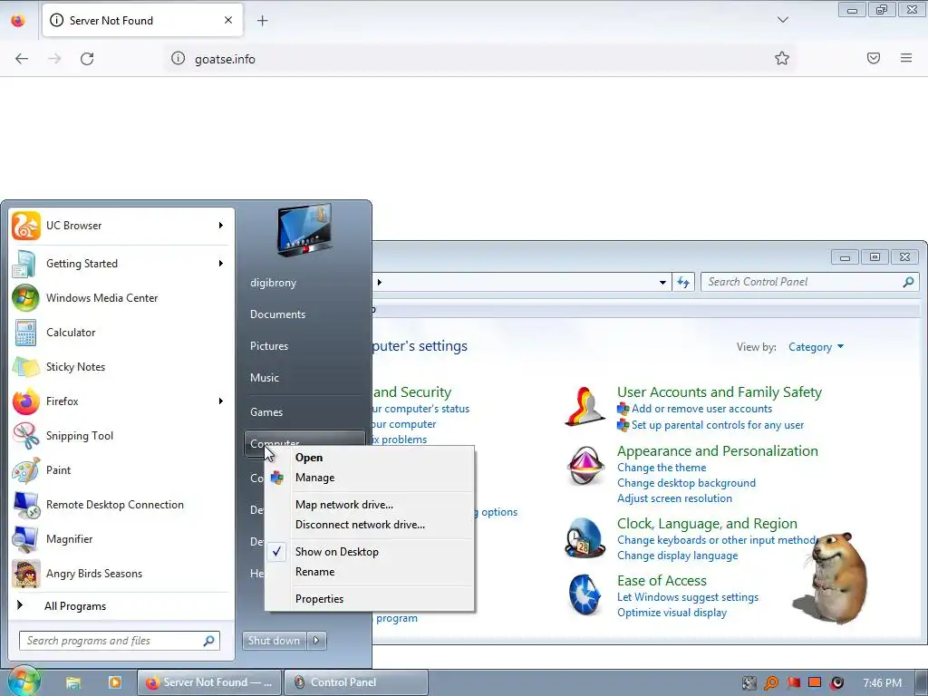Click the site information icon in the address bar
The image size is (928, 696).
point(179,59)
